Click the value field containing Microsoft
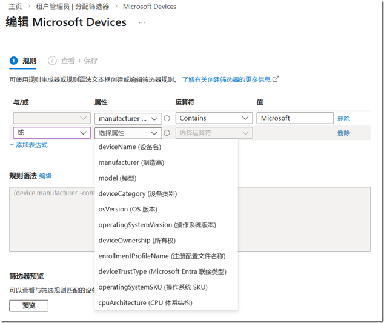Viewport: 384px width, 323px height. click(294, 118)
